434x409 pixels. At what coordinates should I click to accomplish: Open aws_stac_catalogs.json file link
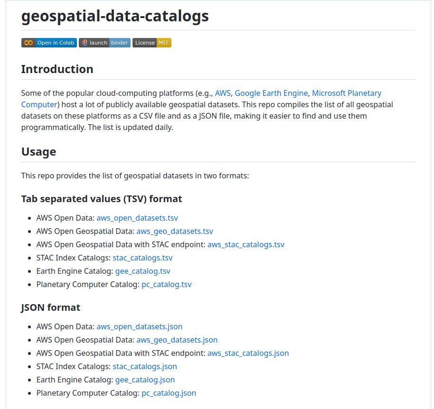(248, 353)
